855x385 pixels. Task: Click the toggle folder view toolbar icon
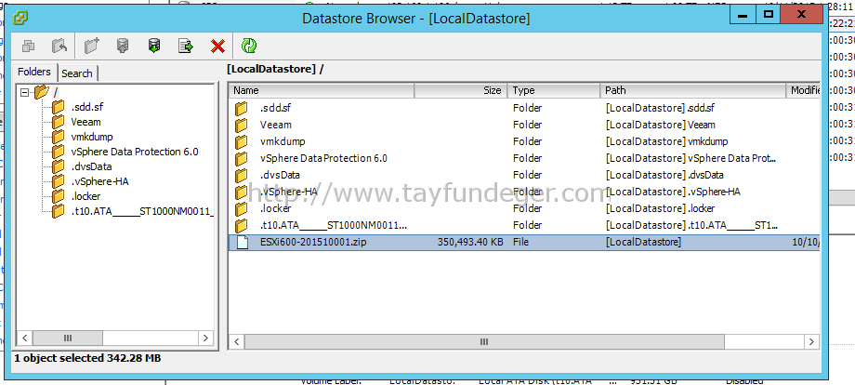pyautogui.click(x=29, y=46)
